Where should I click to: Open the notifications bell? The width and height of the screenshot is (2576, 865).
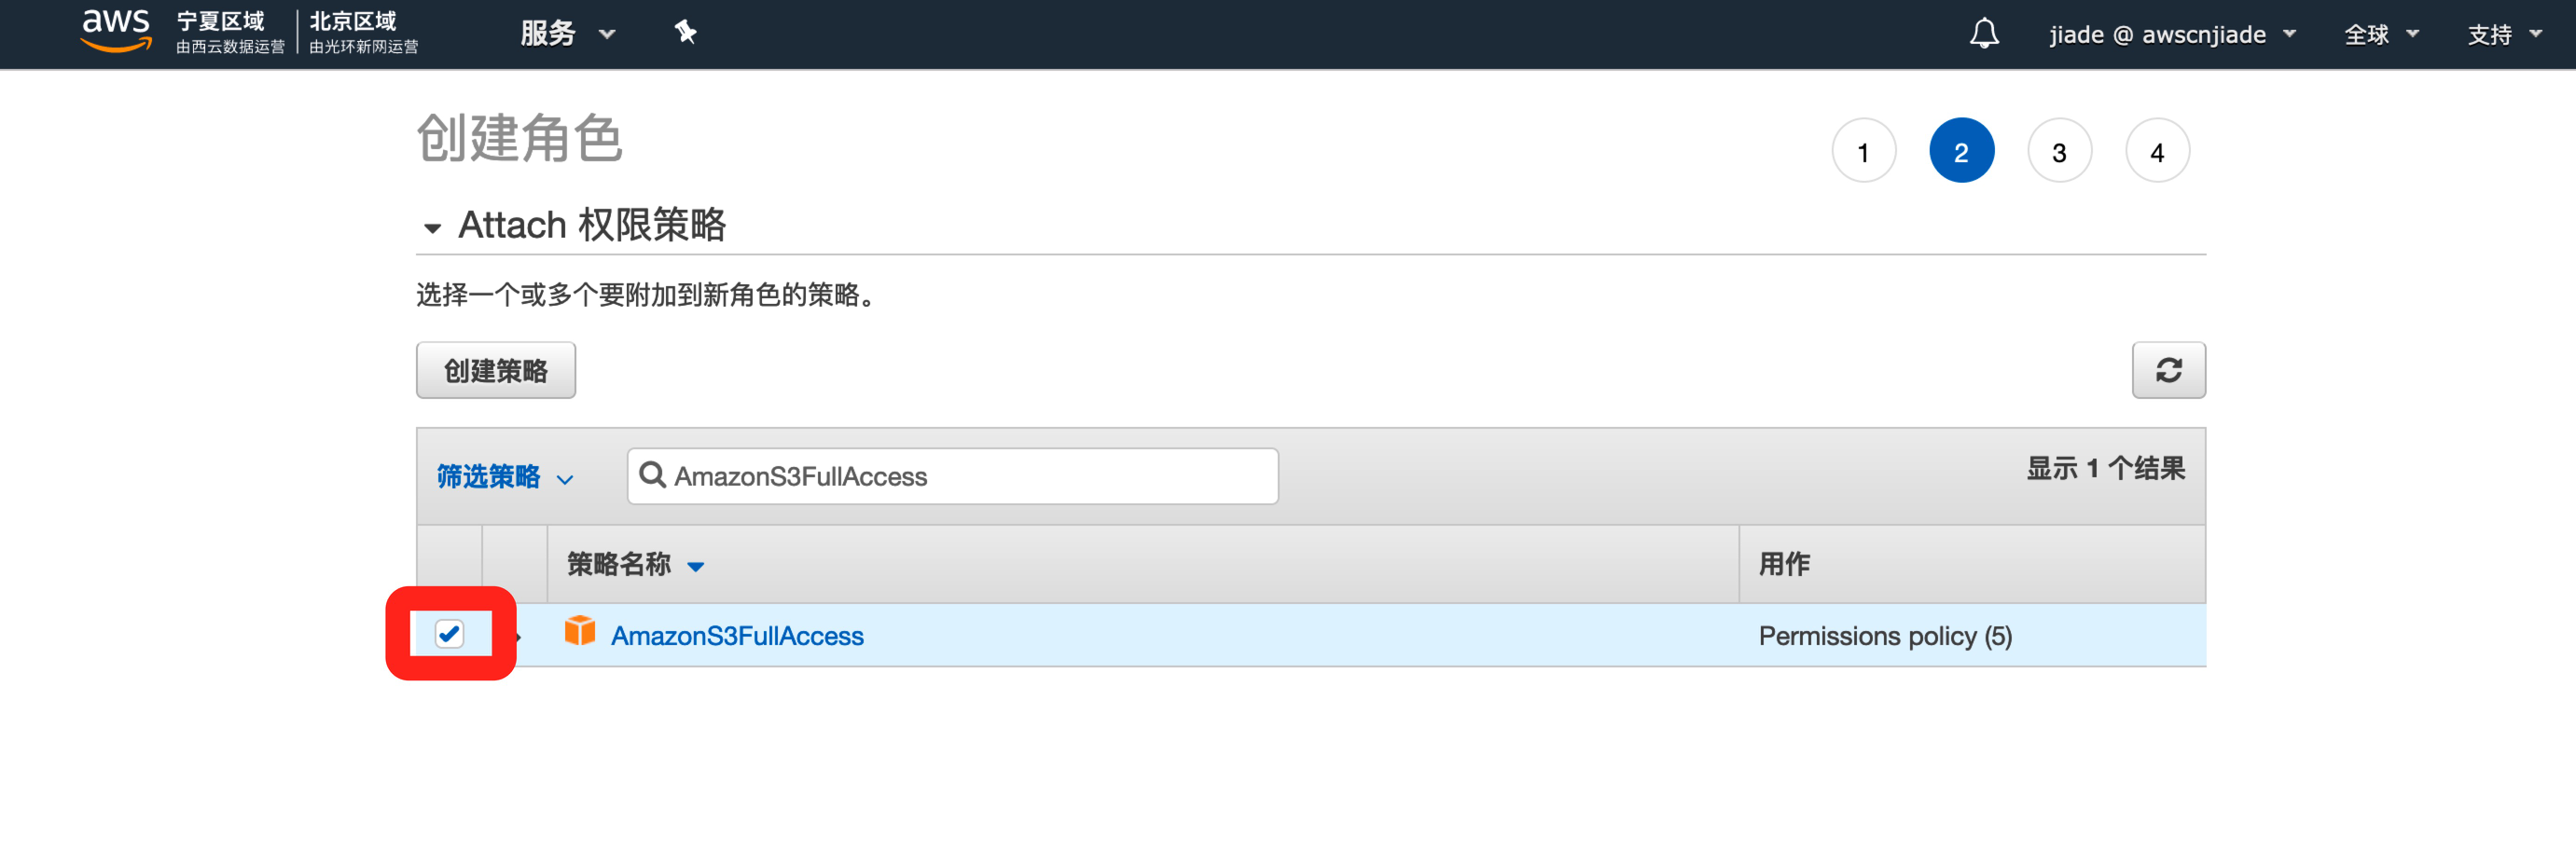click(x=1984, y=34)
